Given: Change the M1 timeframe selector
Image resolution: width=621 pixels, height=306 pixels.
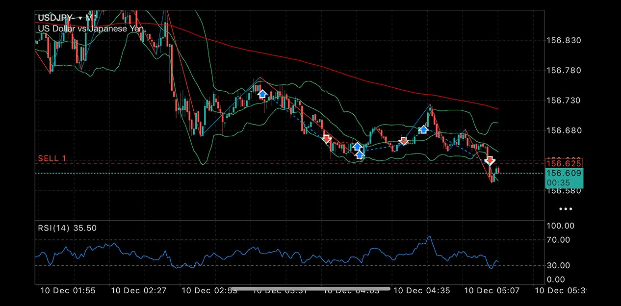Looking at the screenshot, I should pyautogui.click(x=91, y=18).
